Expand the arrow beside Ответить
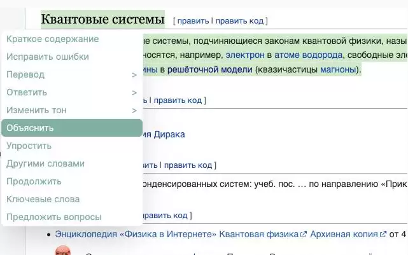Viewport: 408px width, 255px height. click(134, 93)
